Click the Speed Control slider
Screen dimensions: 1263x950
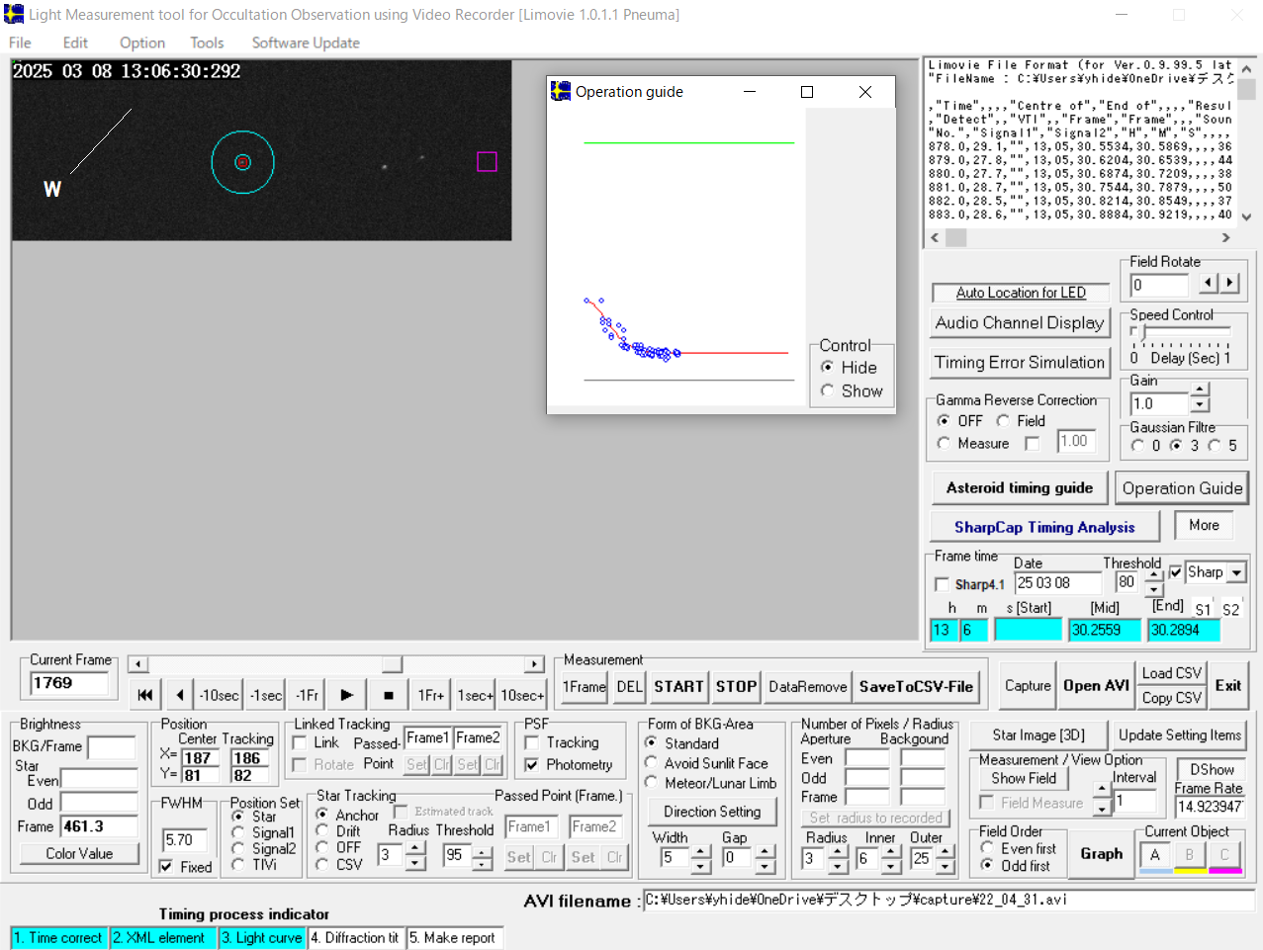1142,332
